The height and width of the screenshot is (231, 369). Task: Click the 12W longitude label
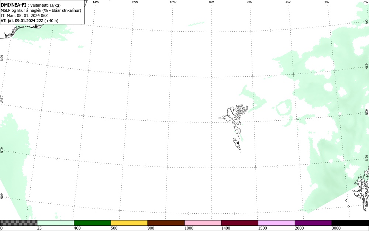coord(135,2)
